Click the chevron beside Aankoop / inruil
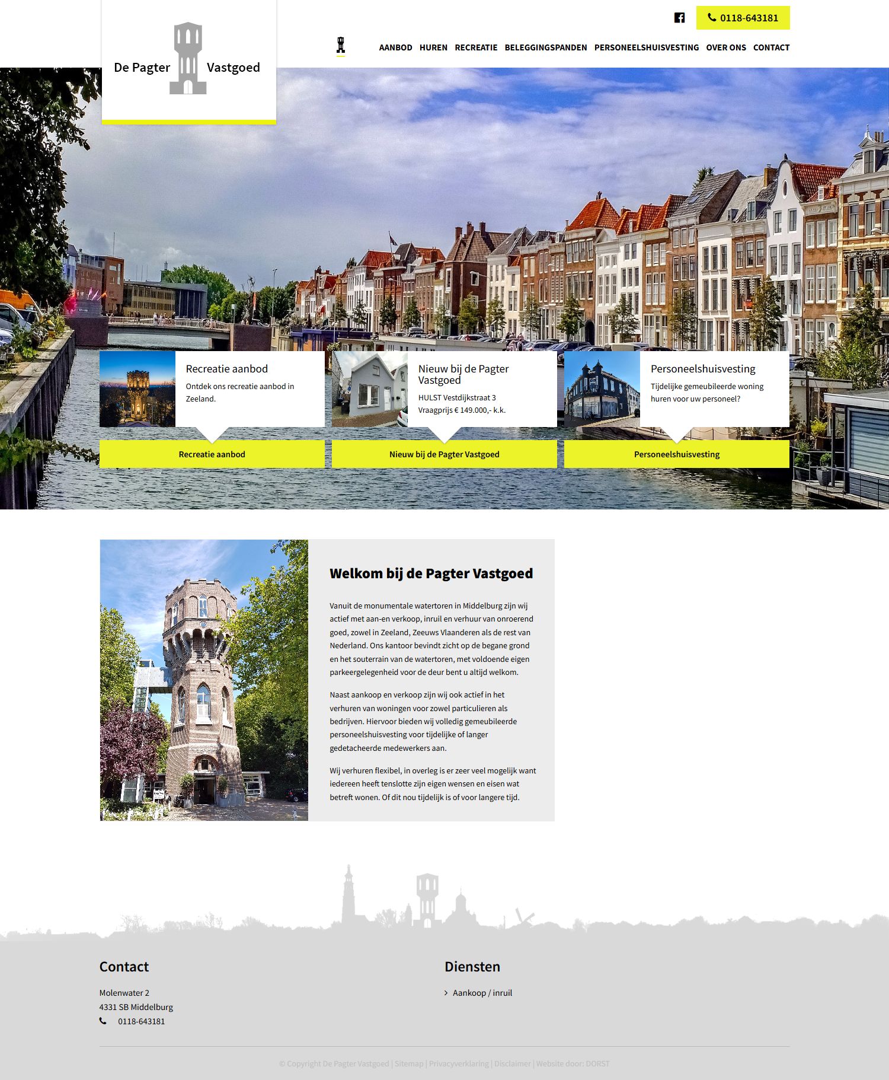The image size is (889, 1080). (446, 993)
